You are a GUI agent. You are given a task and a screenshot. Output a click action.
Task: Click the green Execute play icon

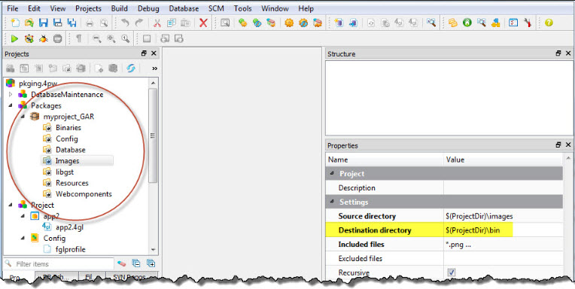(14, 38)
